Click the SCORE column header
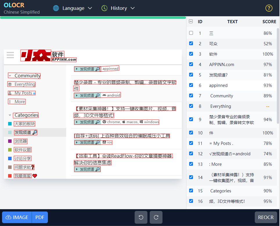The height and width of the screenshot is (226, 280). [269, 21]
